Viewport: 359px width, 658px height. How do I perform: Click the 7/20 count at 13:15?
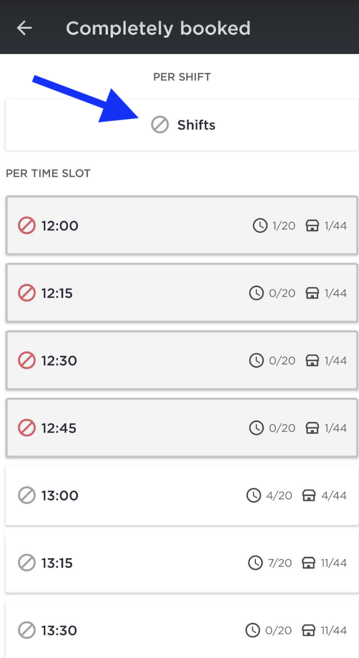[279, 563]
